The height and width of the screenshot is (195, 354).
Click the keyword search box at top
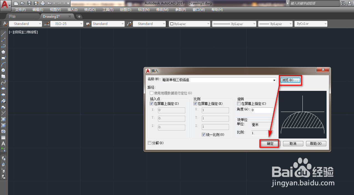(x=314, y=3)
